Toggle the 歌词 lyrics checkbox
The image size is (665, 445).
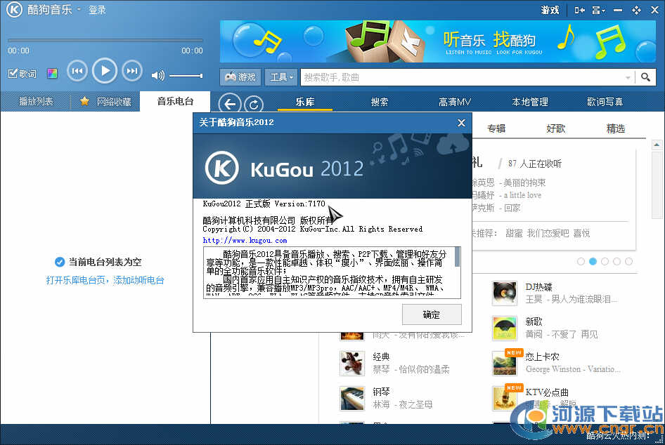point(13,74)
